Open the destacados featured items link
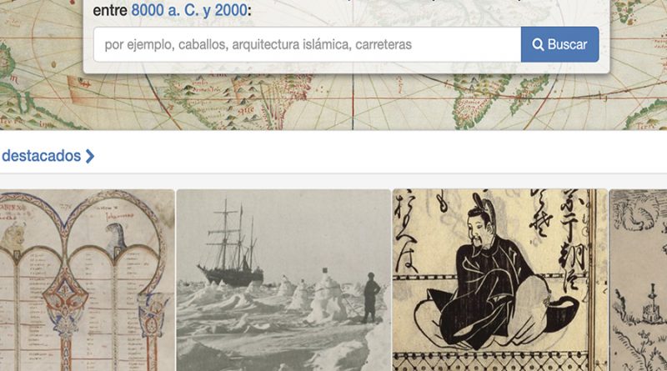Image resolution: width=667 pixels, height=371 pixels. point(41,156)
